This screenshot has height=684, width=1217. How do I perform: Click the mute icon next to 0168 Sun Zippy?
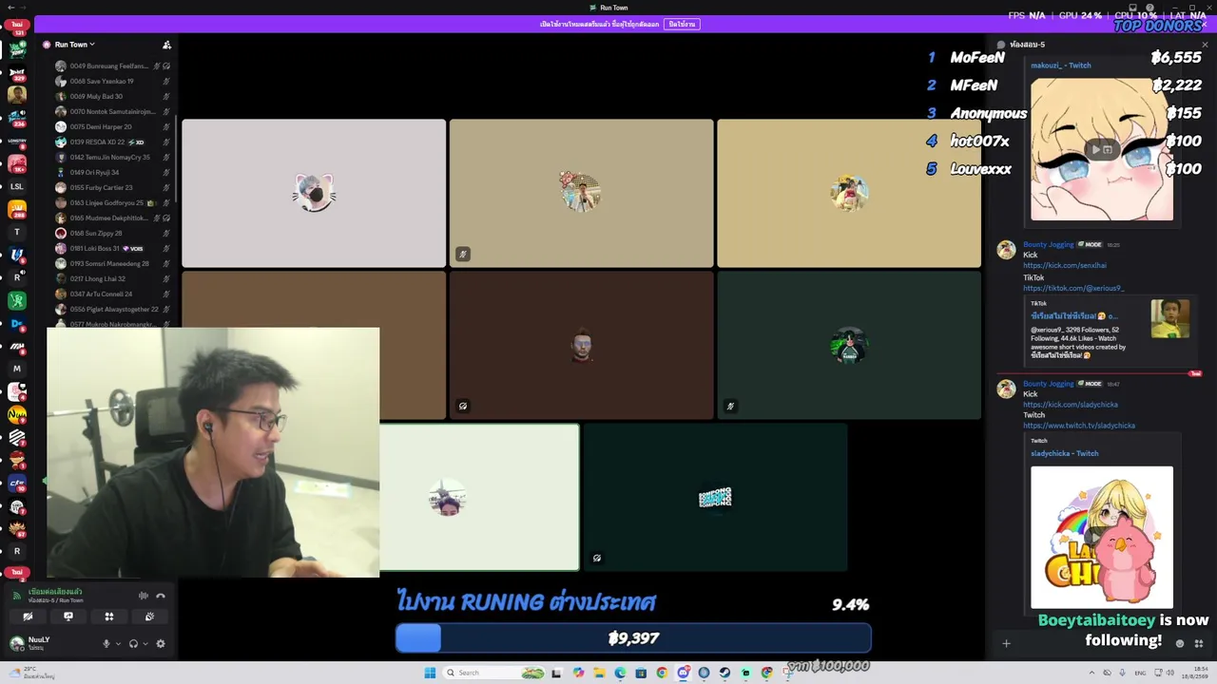[166, 233]
